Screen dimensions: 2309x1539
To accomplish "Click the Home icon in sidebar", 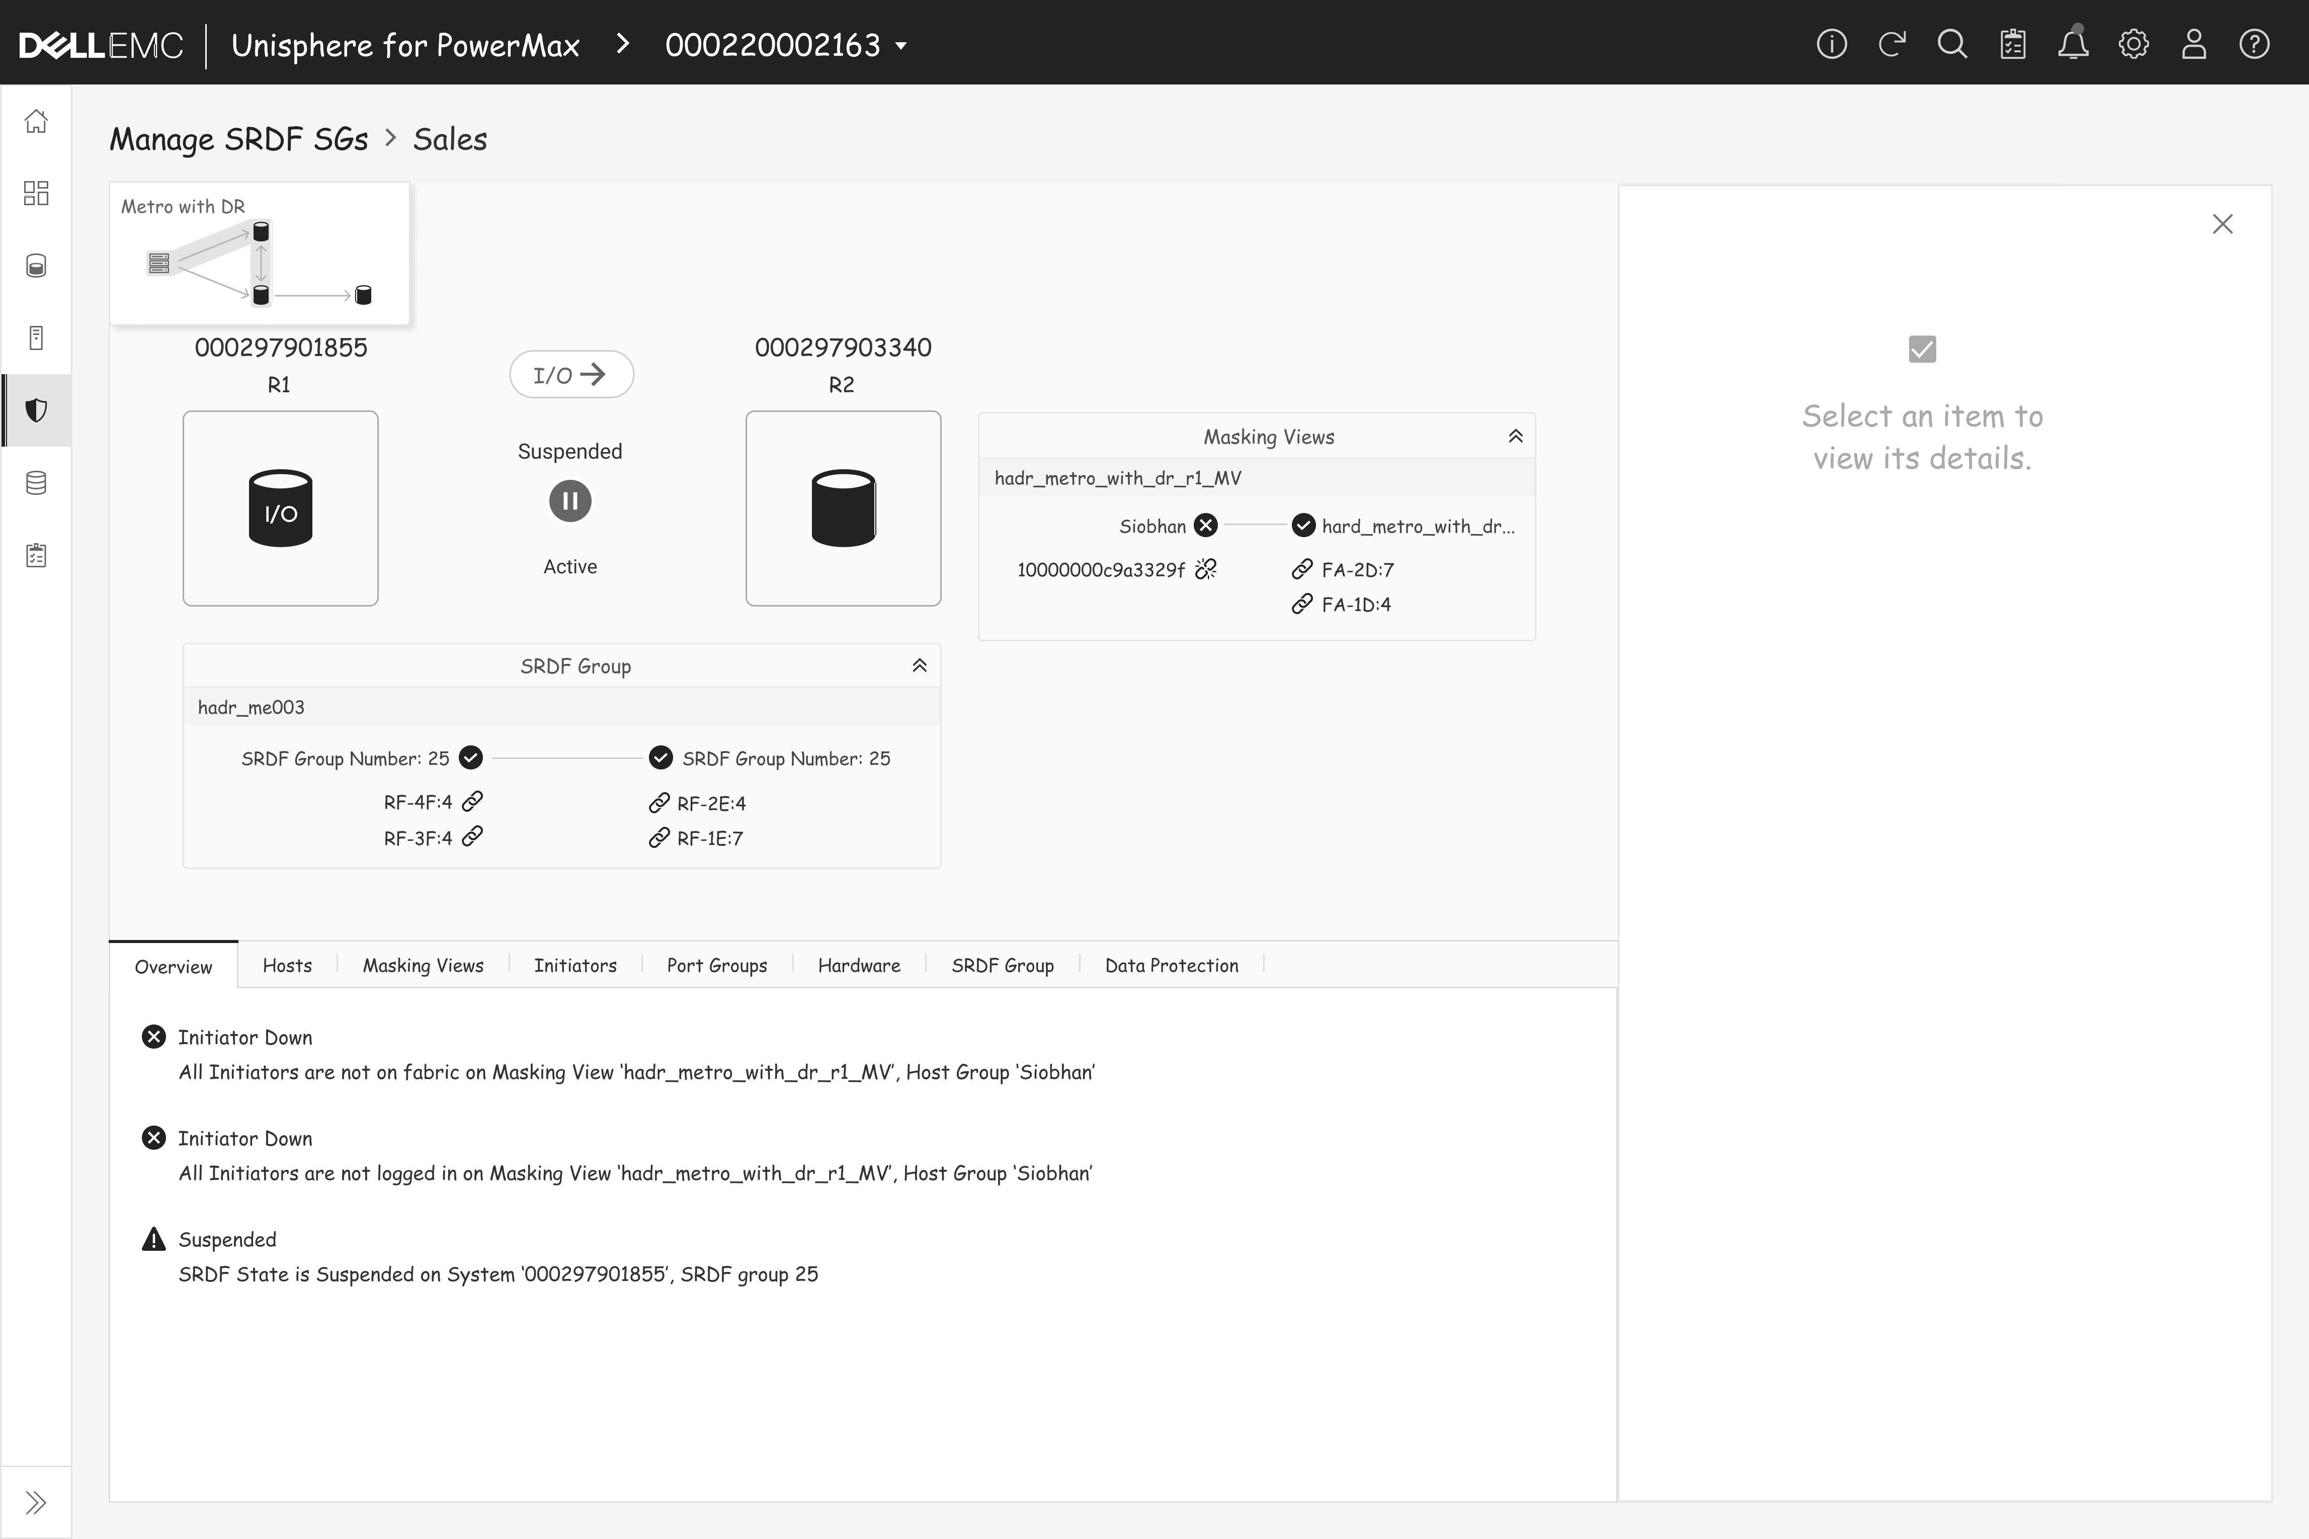I will pos(36,122).
